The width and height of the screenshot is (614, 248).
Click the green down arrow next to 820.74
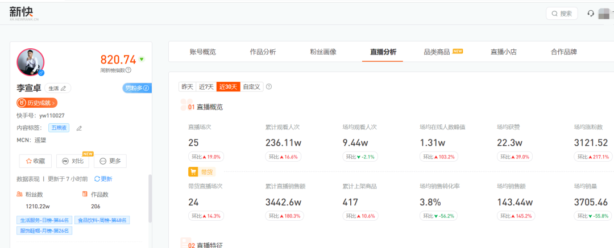(x=142, y=59)
